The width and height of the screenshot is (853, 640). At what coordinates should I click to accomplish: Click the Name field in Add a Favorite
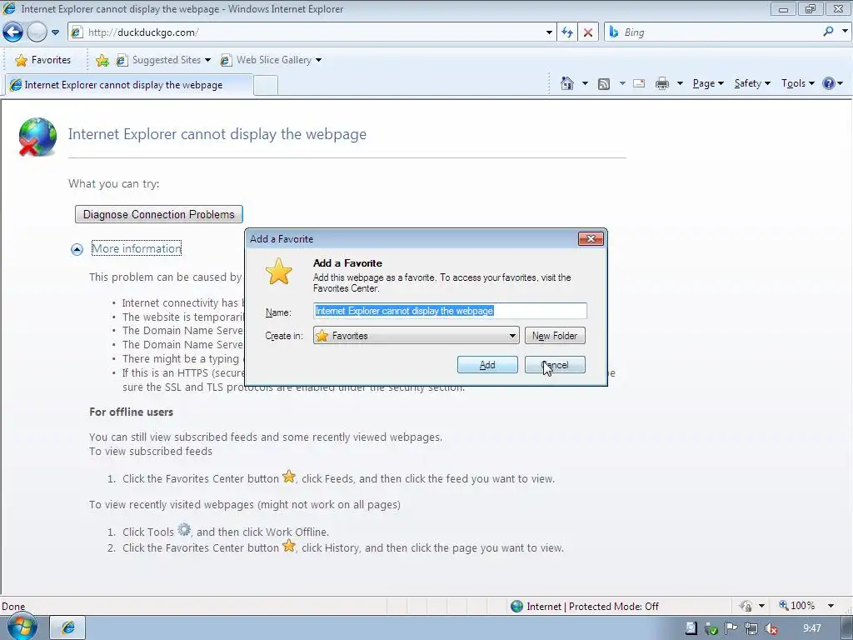click(450, 311)
